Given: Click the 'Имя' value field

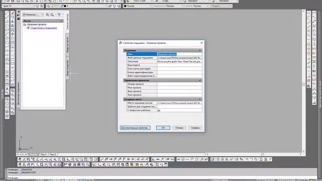Looking at the screenshot, I should [x=180, y=54].
